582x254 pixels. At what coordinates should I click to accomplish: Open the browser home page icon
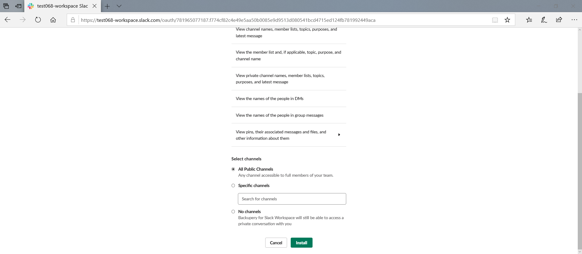point(53,20)
